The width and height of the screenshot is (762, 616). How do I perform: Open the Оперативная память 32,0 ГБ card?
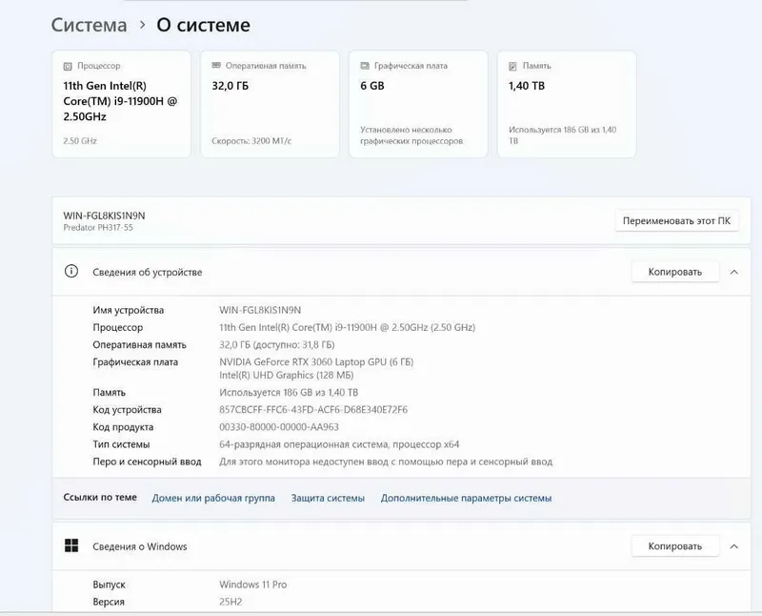(270, 104)
